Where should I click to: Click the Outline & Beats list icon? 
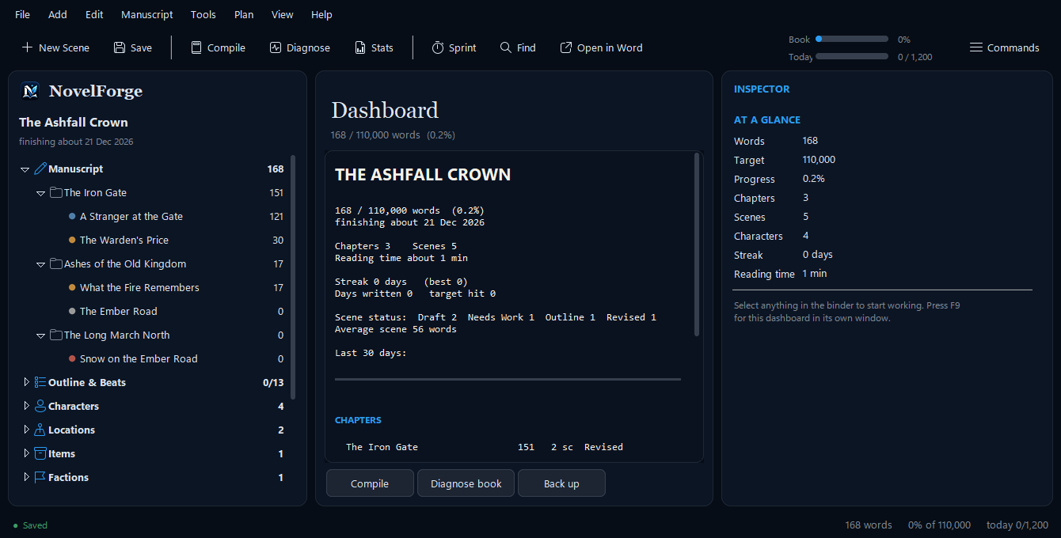[40, 382]
